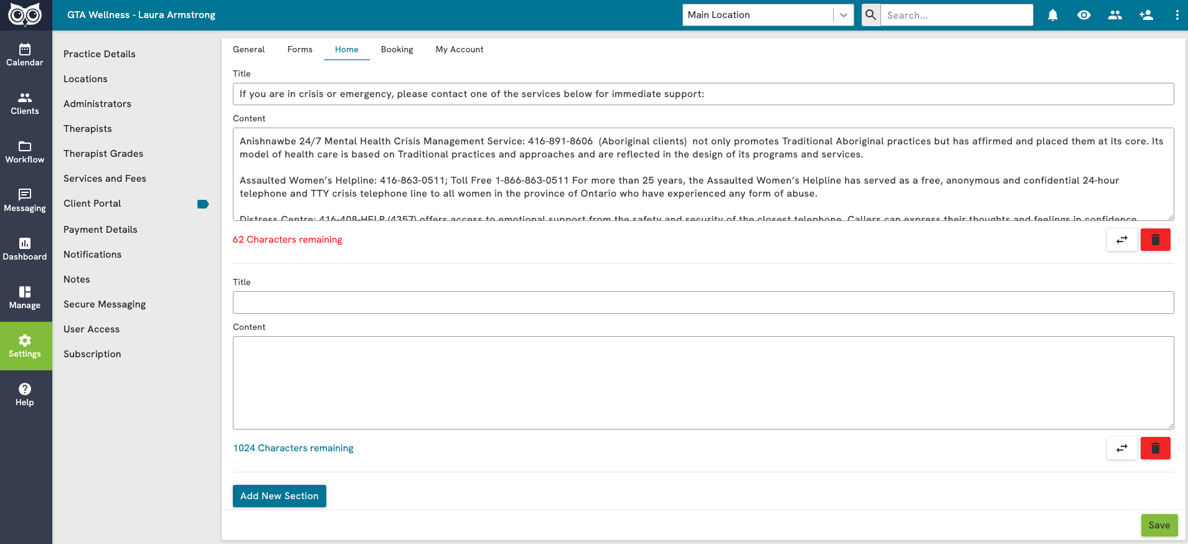Open Secure Messaging settings
The width and height of the screenshot is (1188, 544).
coord(105,304)
